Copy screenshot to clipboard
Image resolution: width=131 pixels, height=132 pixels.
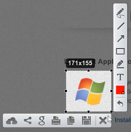[x=71, y=121]
